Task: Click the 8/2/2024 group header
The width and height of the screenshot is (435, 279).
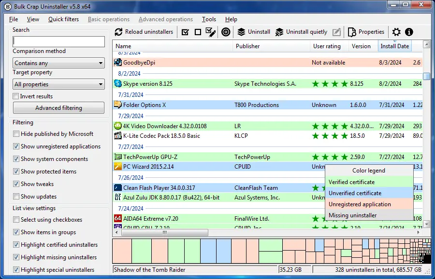Action: (x=129, y=74)
